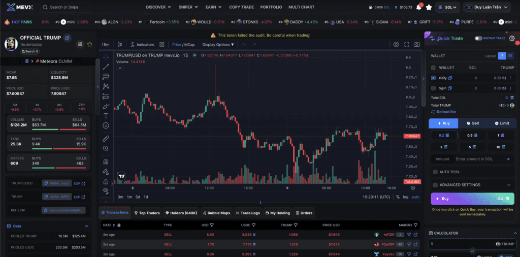Switch to the Top Traders tab
The image size is (520, 257).
click(147, 213)
